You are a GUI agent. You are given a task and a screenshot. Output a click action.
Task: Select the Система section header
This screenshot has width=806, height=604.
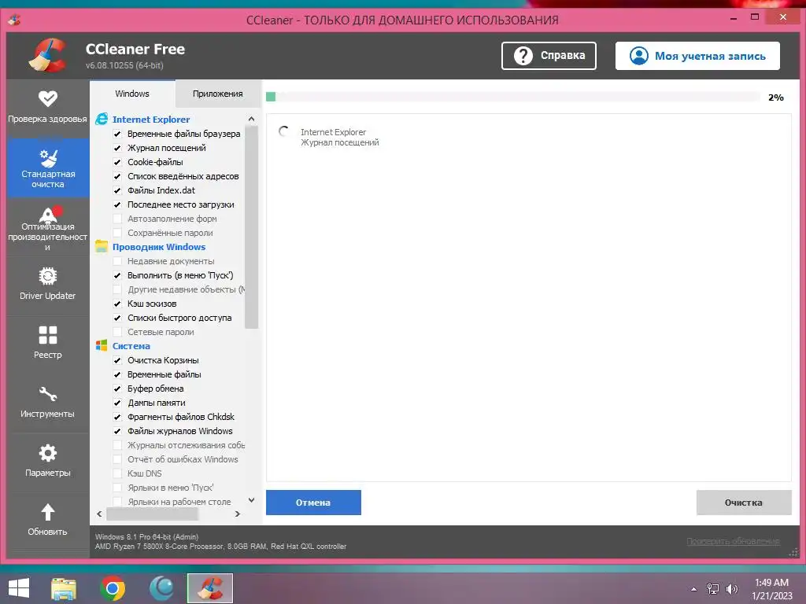tap(131, 346)
